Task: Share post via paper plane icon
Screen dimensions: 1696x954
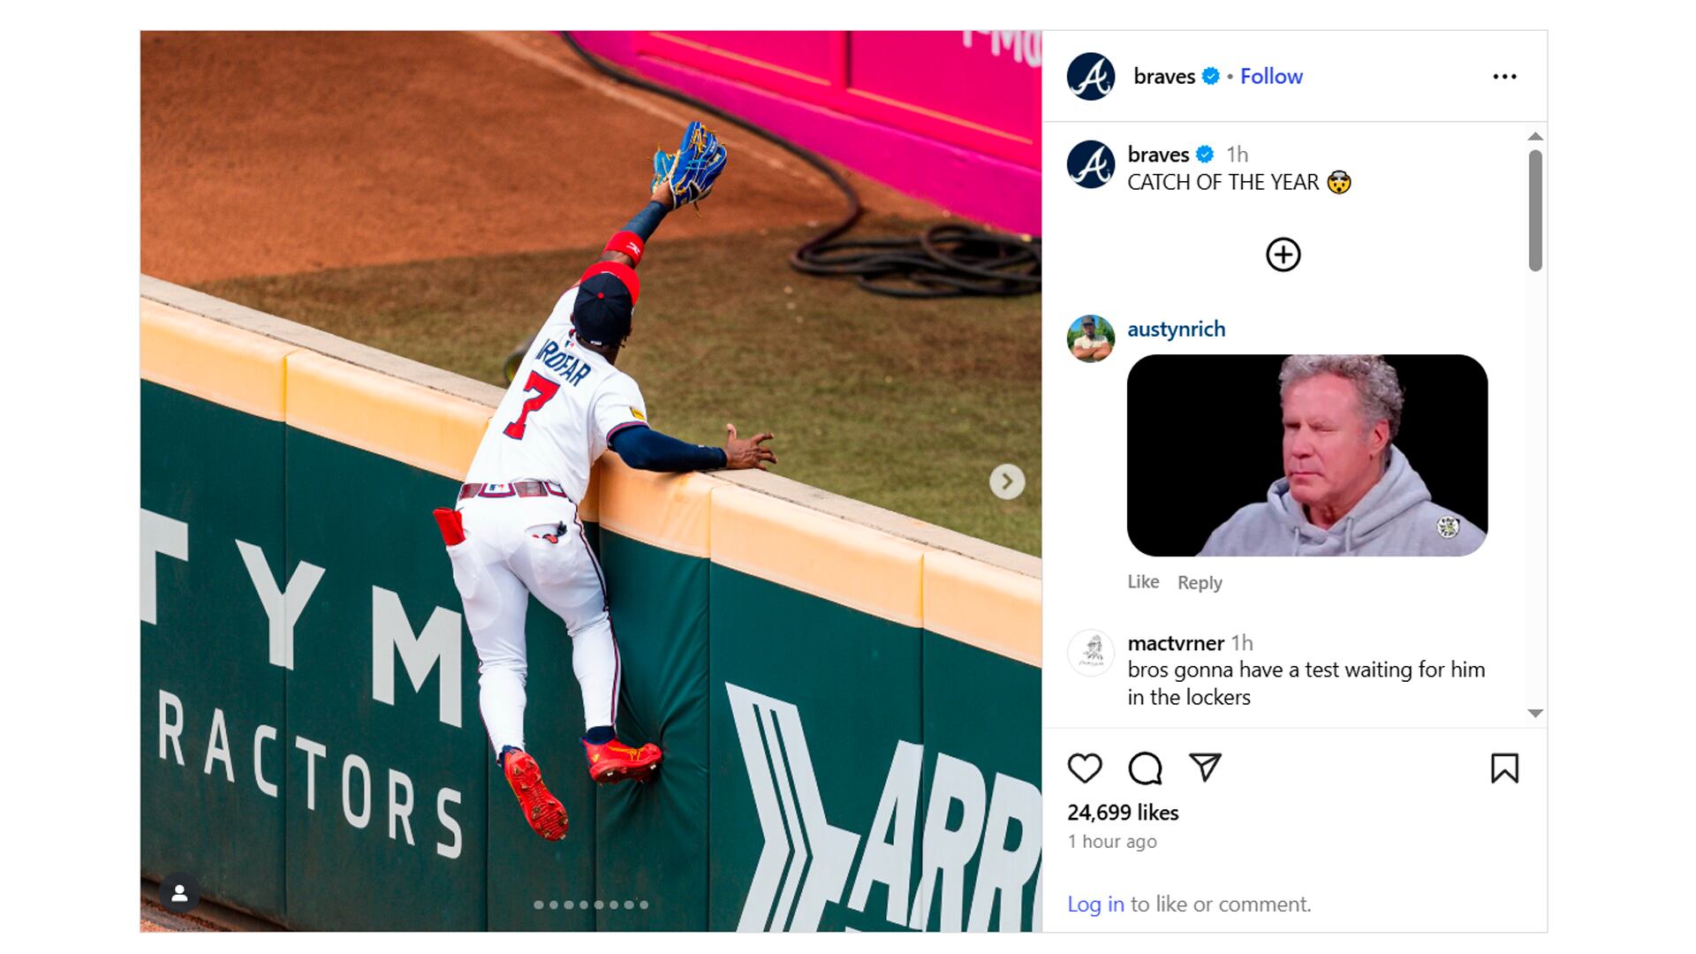Action: [1205, 767]
